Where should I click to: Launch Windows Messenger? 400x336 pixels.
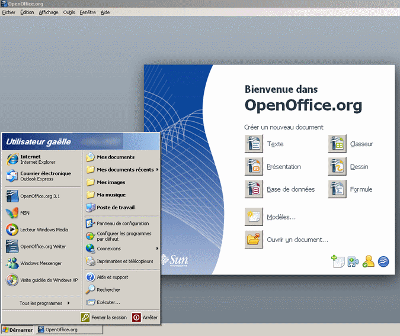43,263
